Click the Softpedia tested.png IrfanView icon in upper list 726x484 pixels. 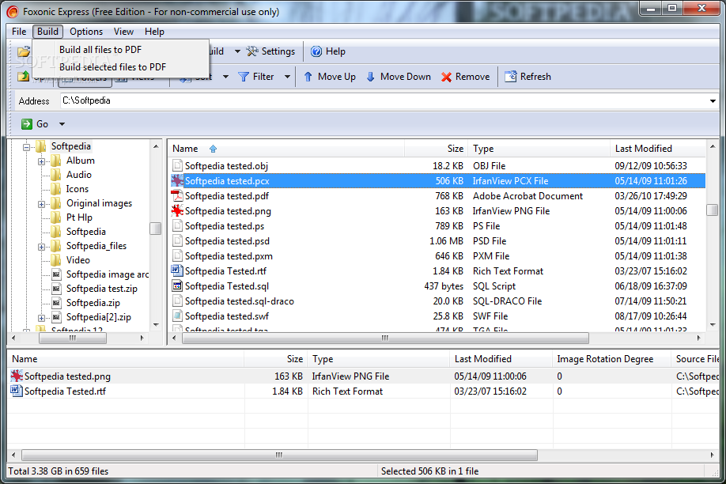click(x=177, y=210)
